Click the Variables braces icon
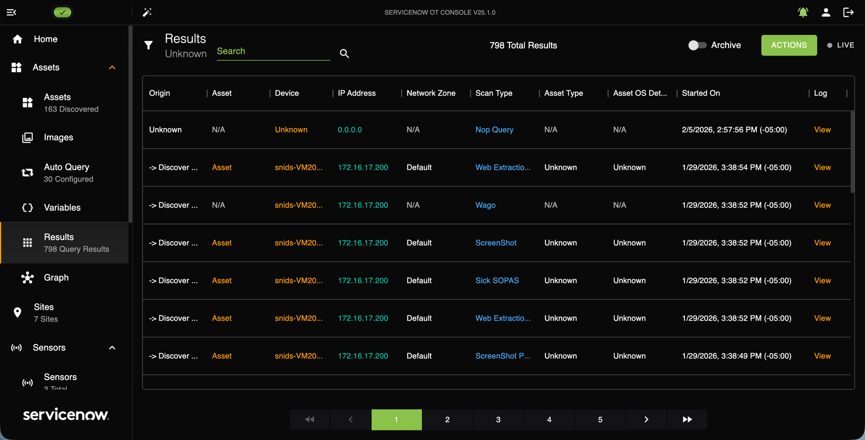Screen dimensions: 865x440 [x=27, y=208]
